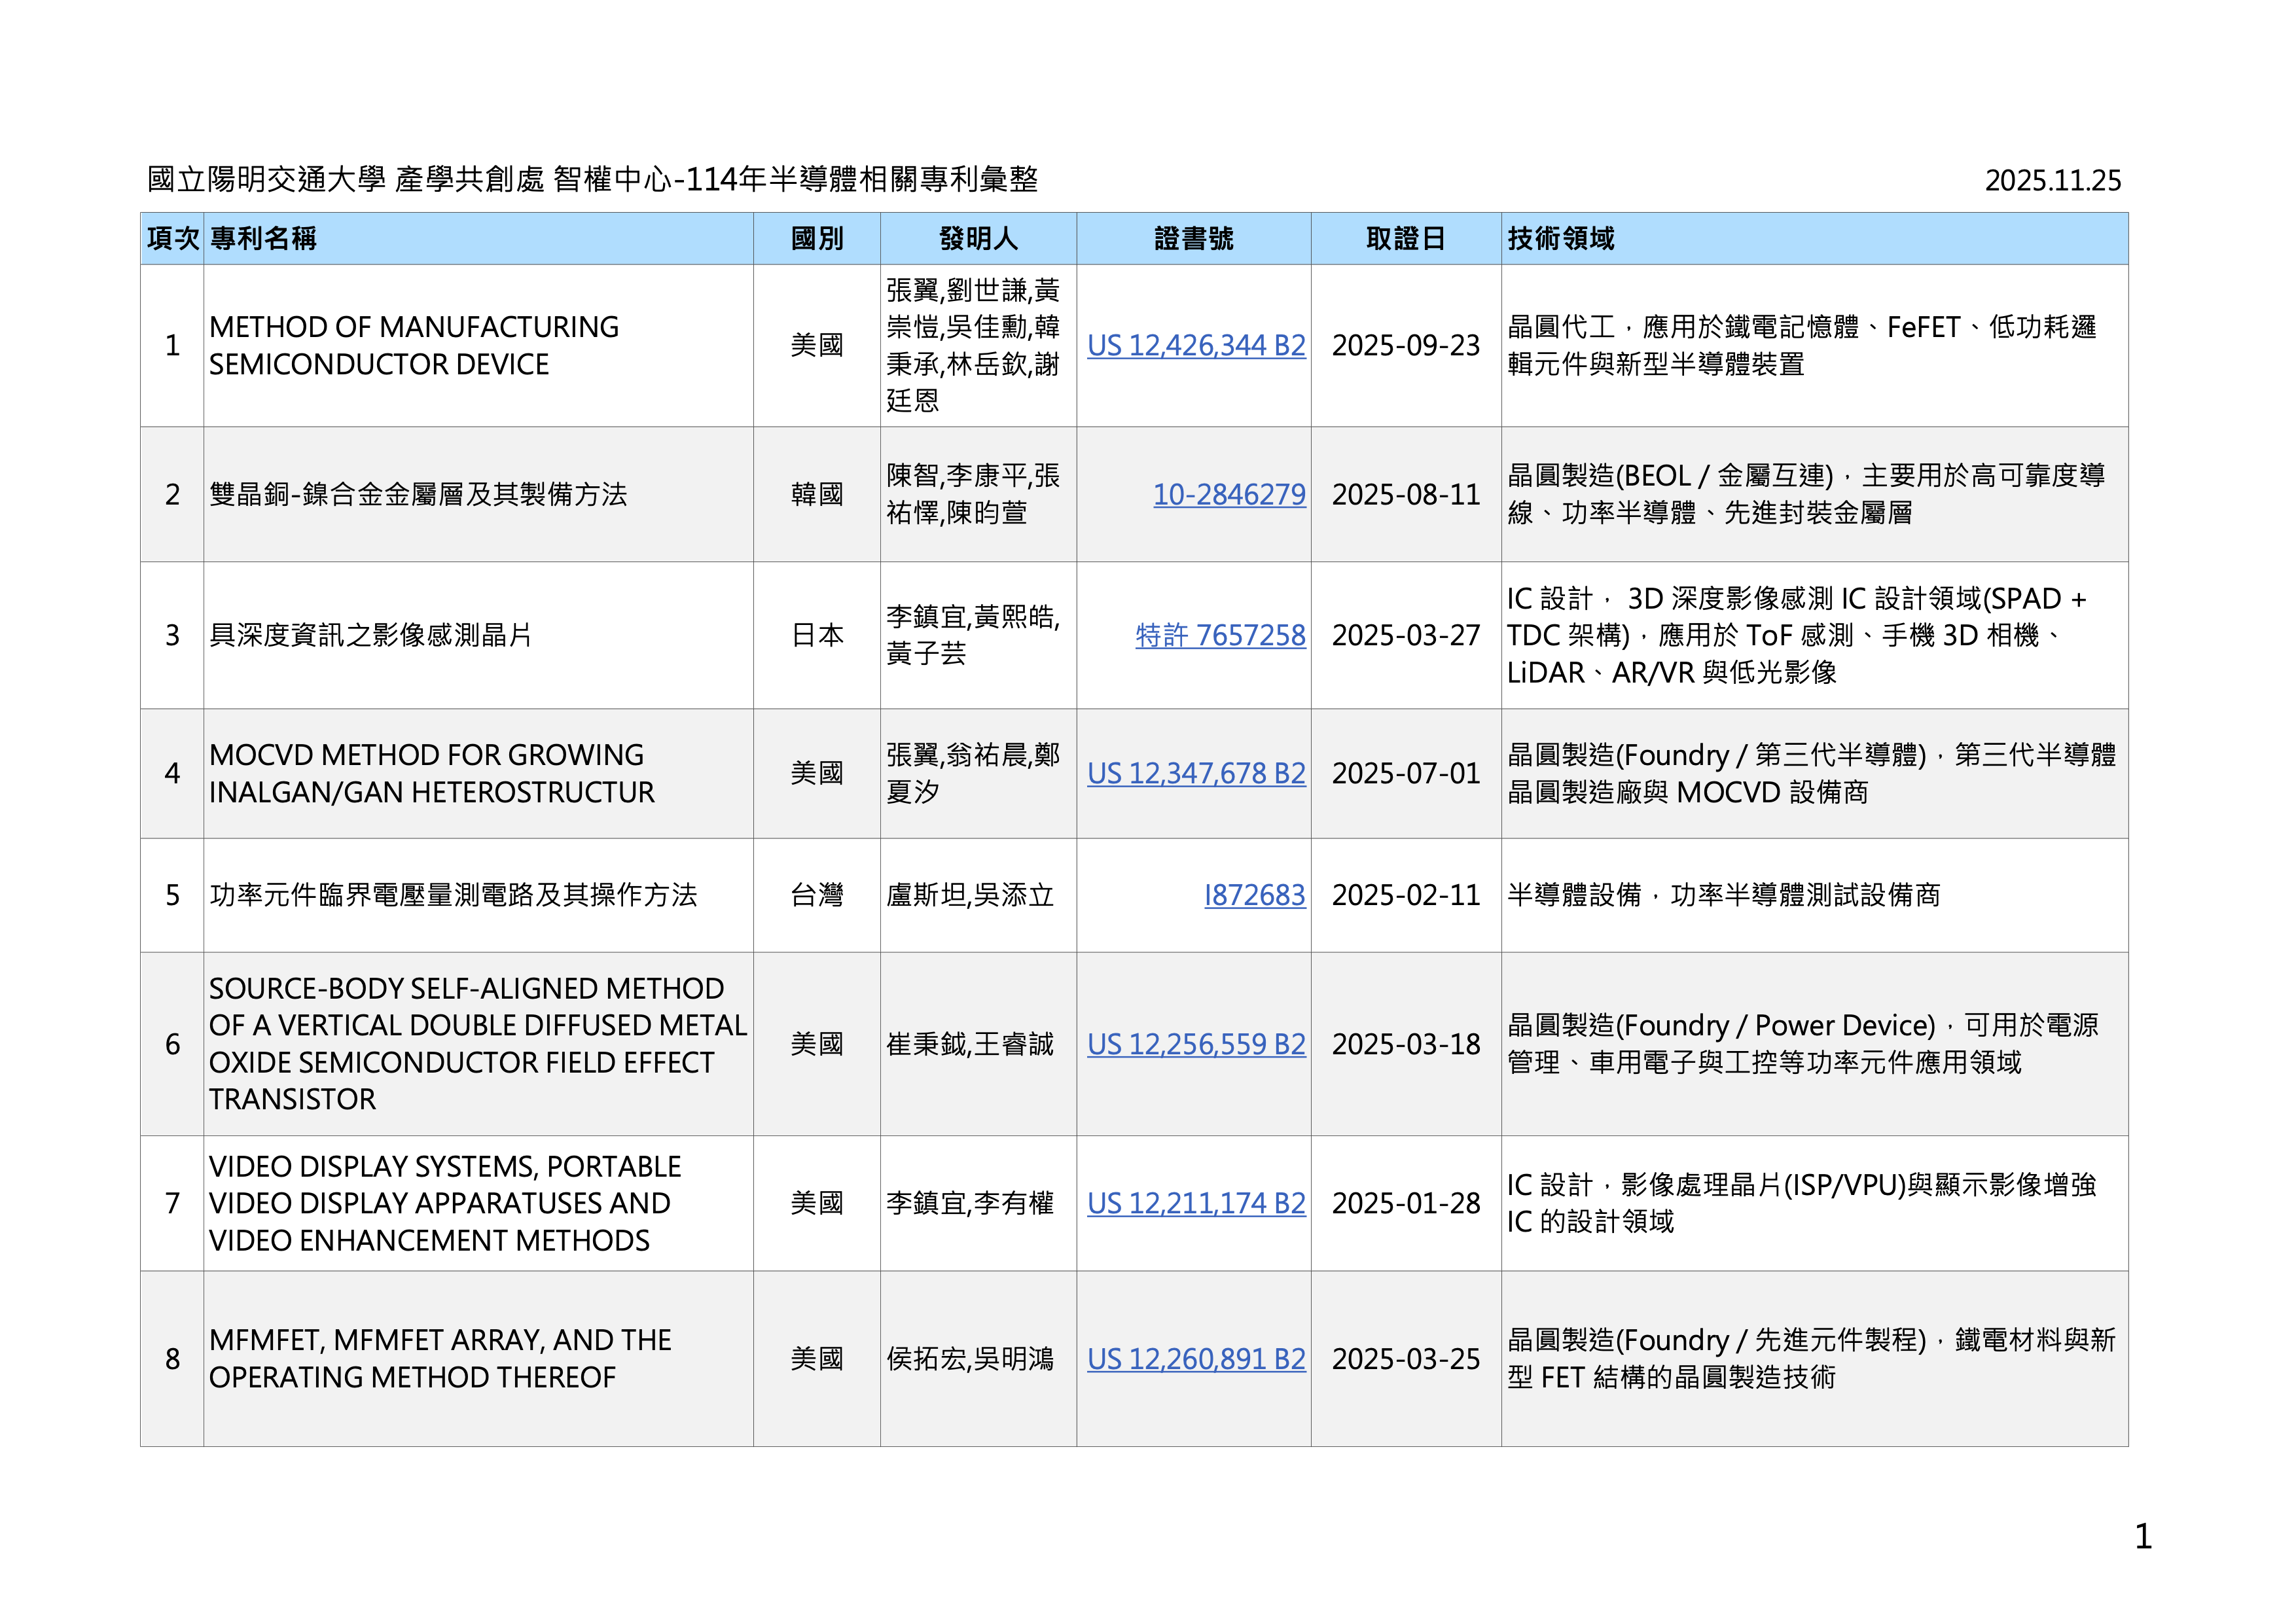
Task: Click the 專利名稱 column header
Action: [263, 239]
